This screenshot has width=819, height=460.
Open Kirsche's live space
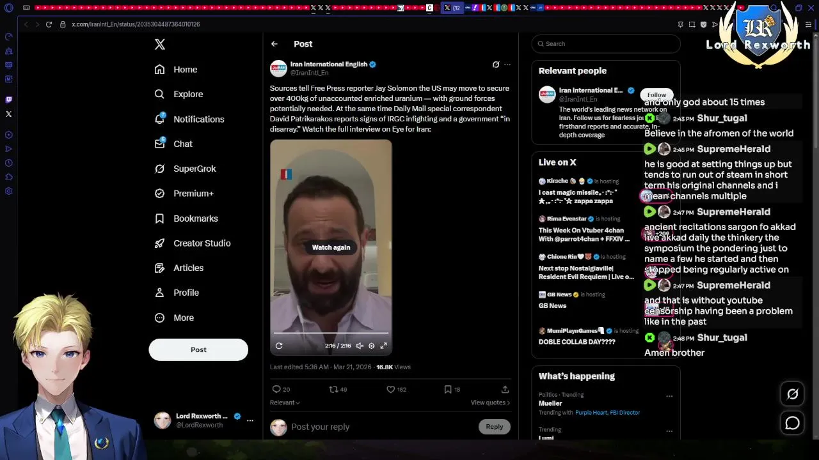(589, 191)
